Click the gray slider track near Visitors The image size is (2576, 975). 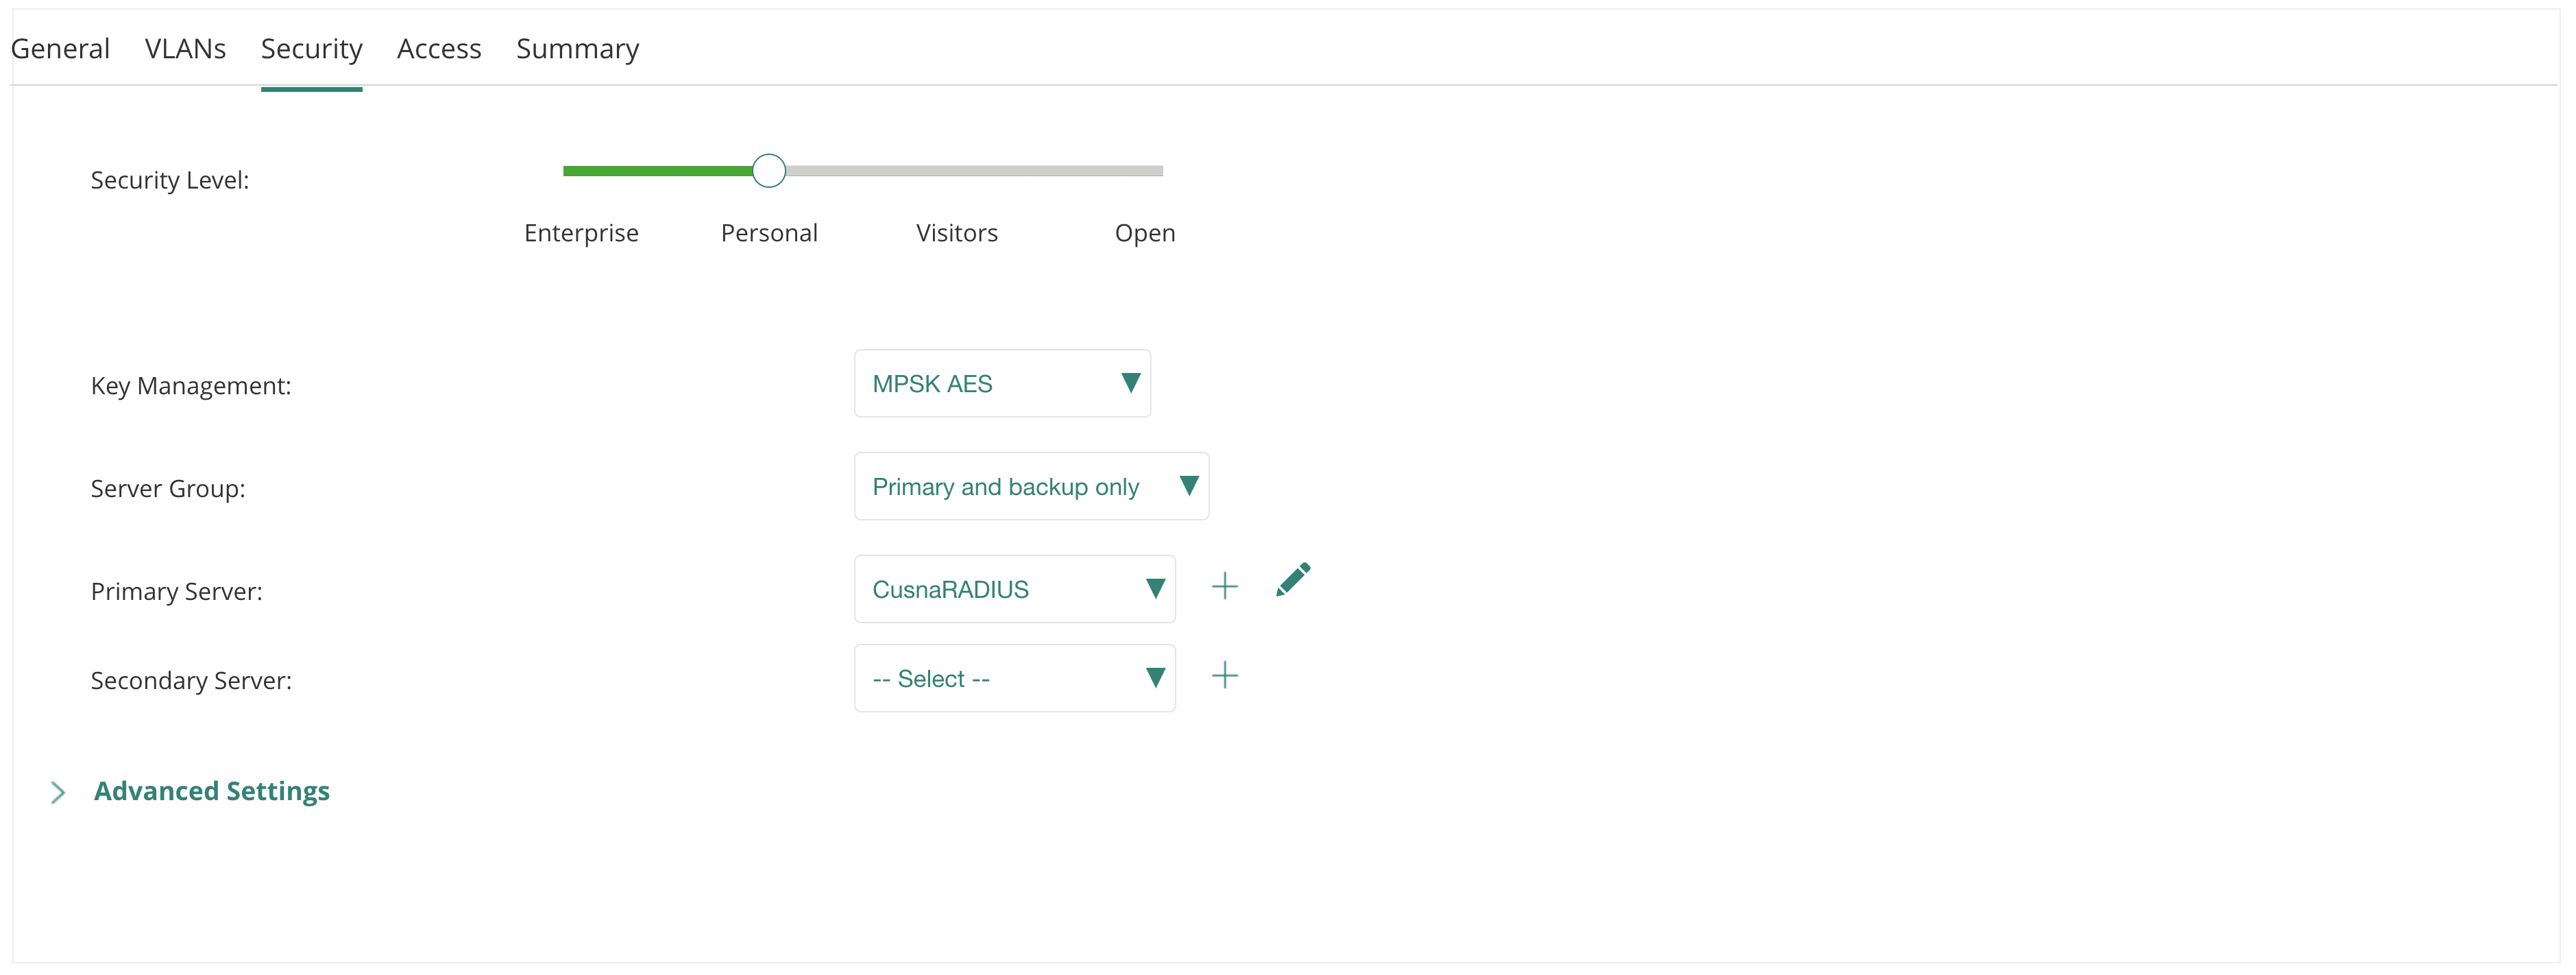(x=957, y=171)
